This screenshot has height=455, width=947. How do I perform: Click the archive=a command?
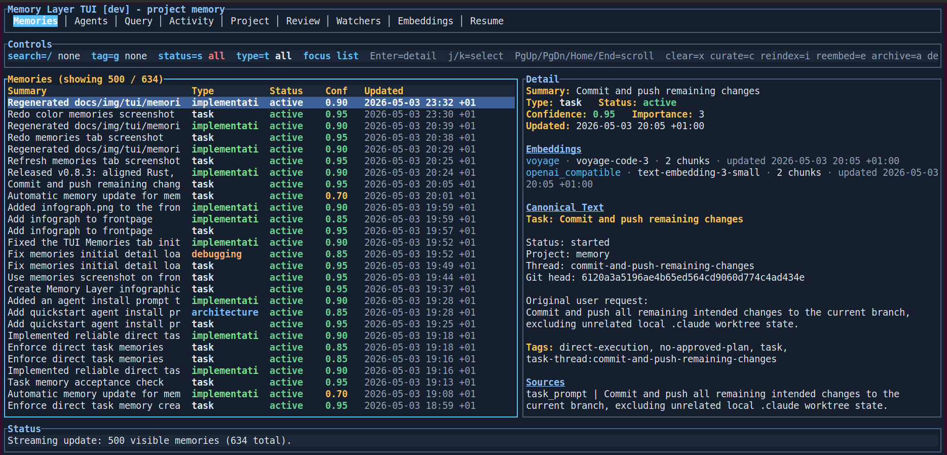coord(896,56)
